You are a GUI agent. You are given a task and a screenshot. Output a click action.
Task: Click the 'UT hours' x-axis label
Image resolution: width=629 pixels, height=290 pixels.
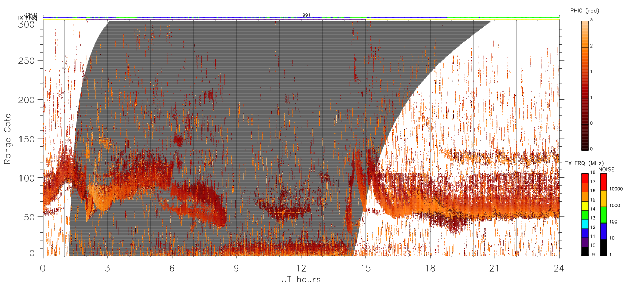[x=301, y=280]
